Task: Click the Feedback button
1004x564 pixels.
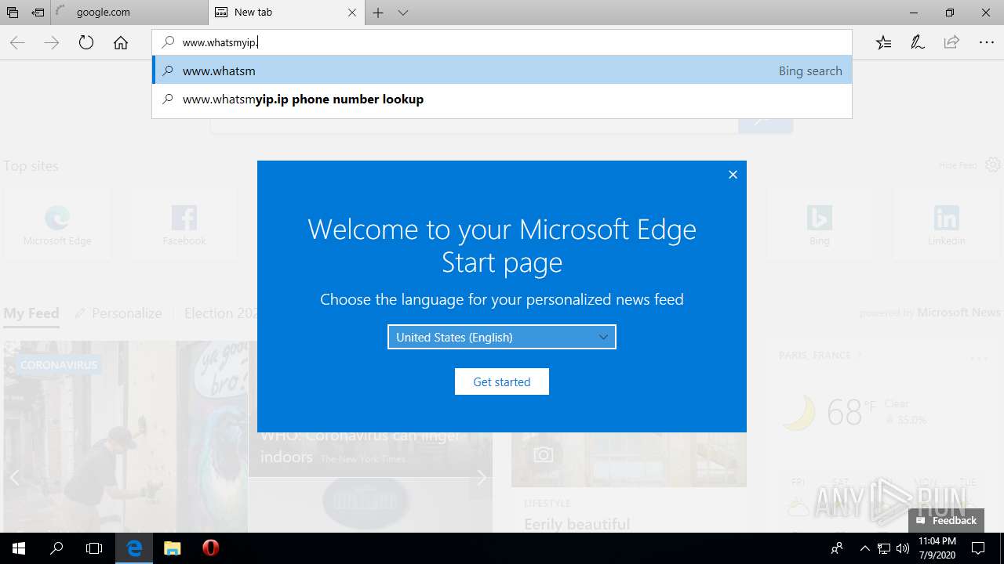Action: (946, 520)
